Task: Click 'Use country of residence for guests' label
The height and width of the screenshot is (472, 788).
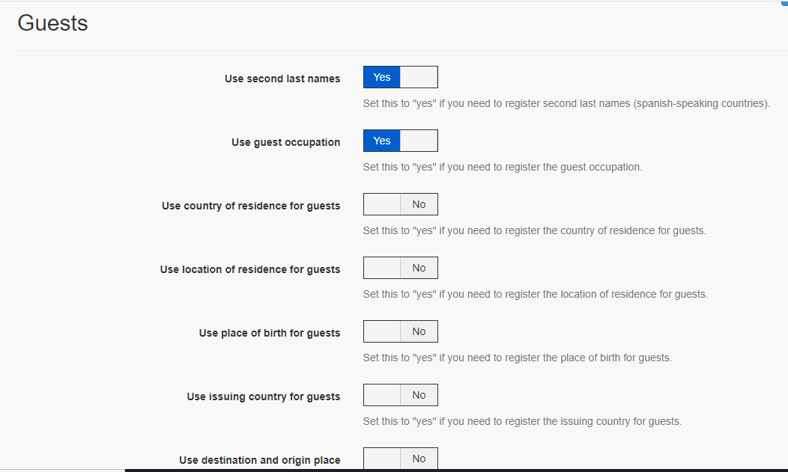Action: (x=250, y=206)
